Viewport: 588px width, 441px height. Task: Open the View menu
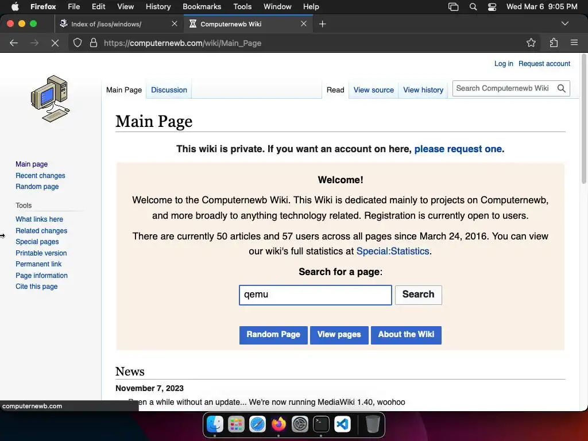pos(125,6)
